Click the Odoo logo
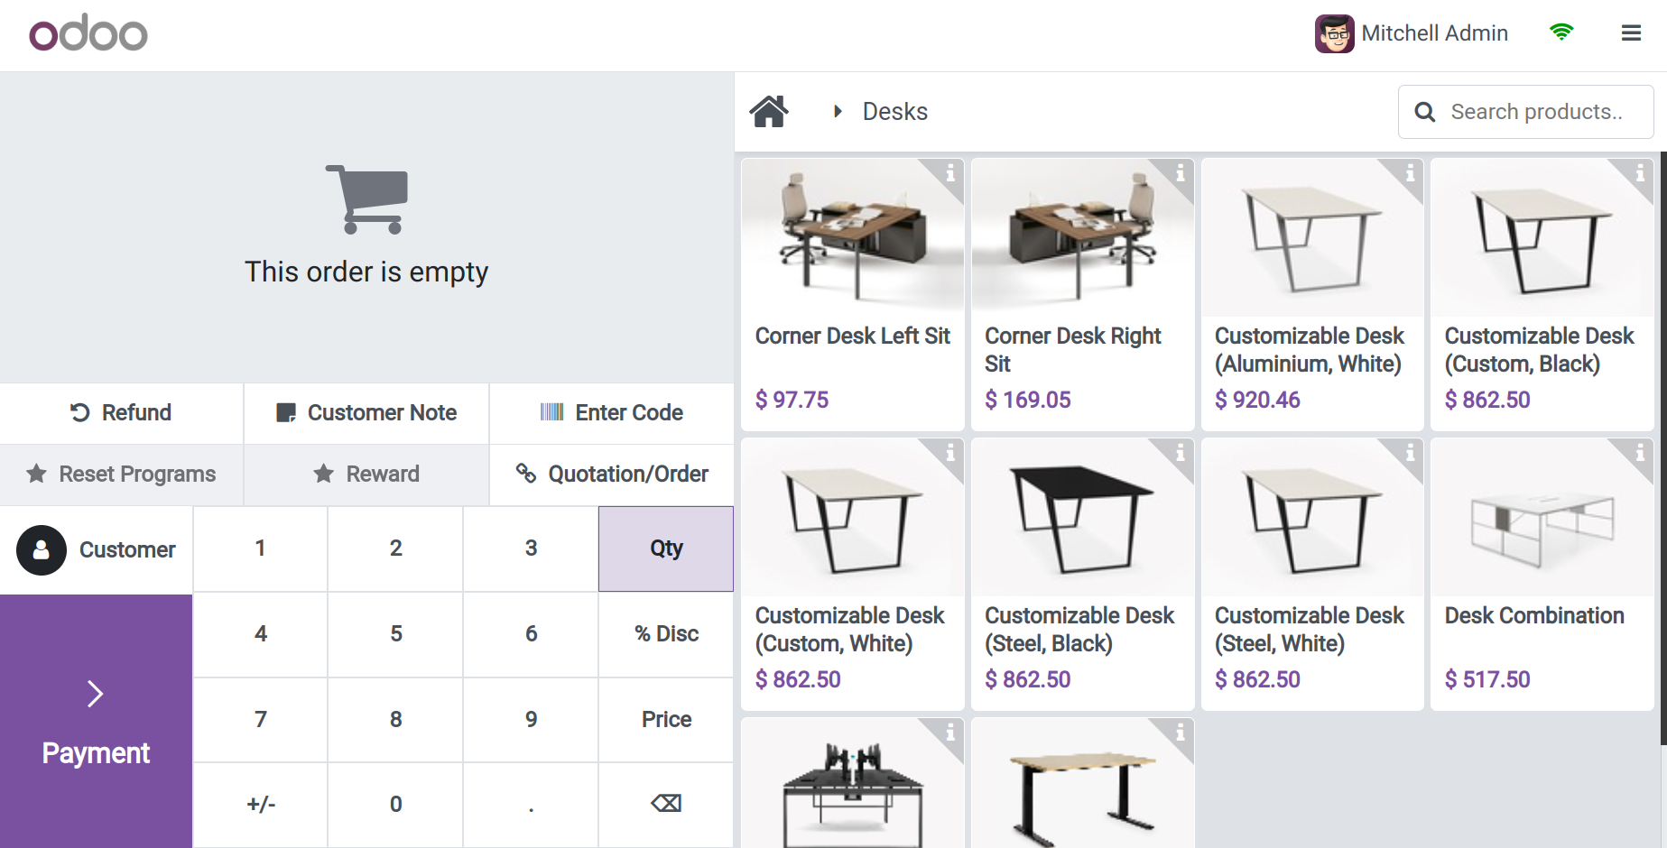Screen dimensions: 1667x848 (88, 34)
